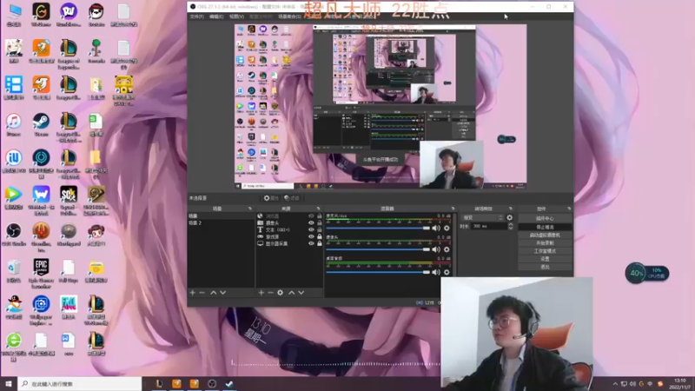Open the Terraria desktop shortcut
Screen dimensions: 695x391
pyautogui.click(x=96, y=51)
